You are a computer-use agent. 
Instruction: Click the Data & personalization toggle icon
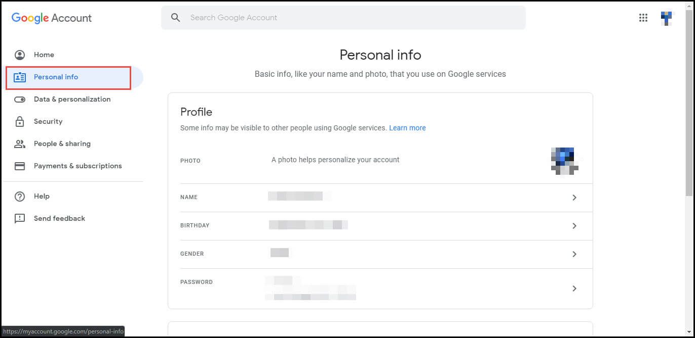20,100
